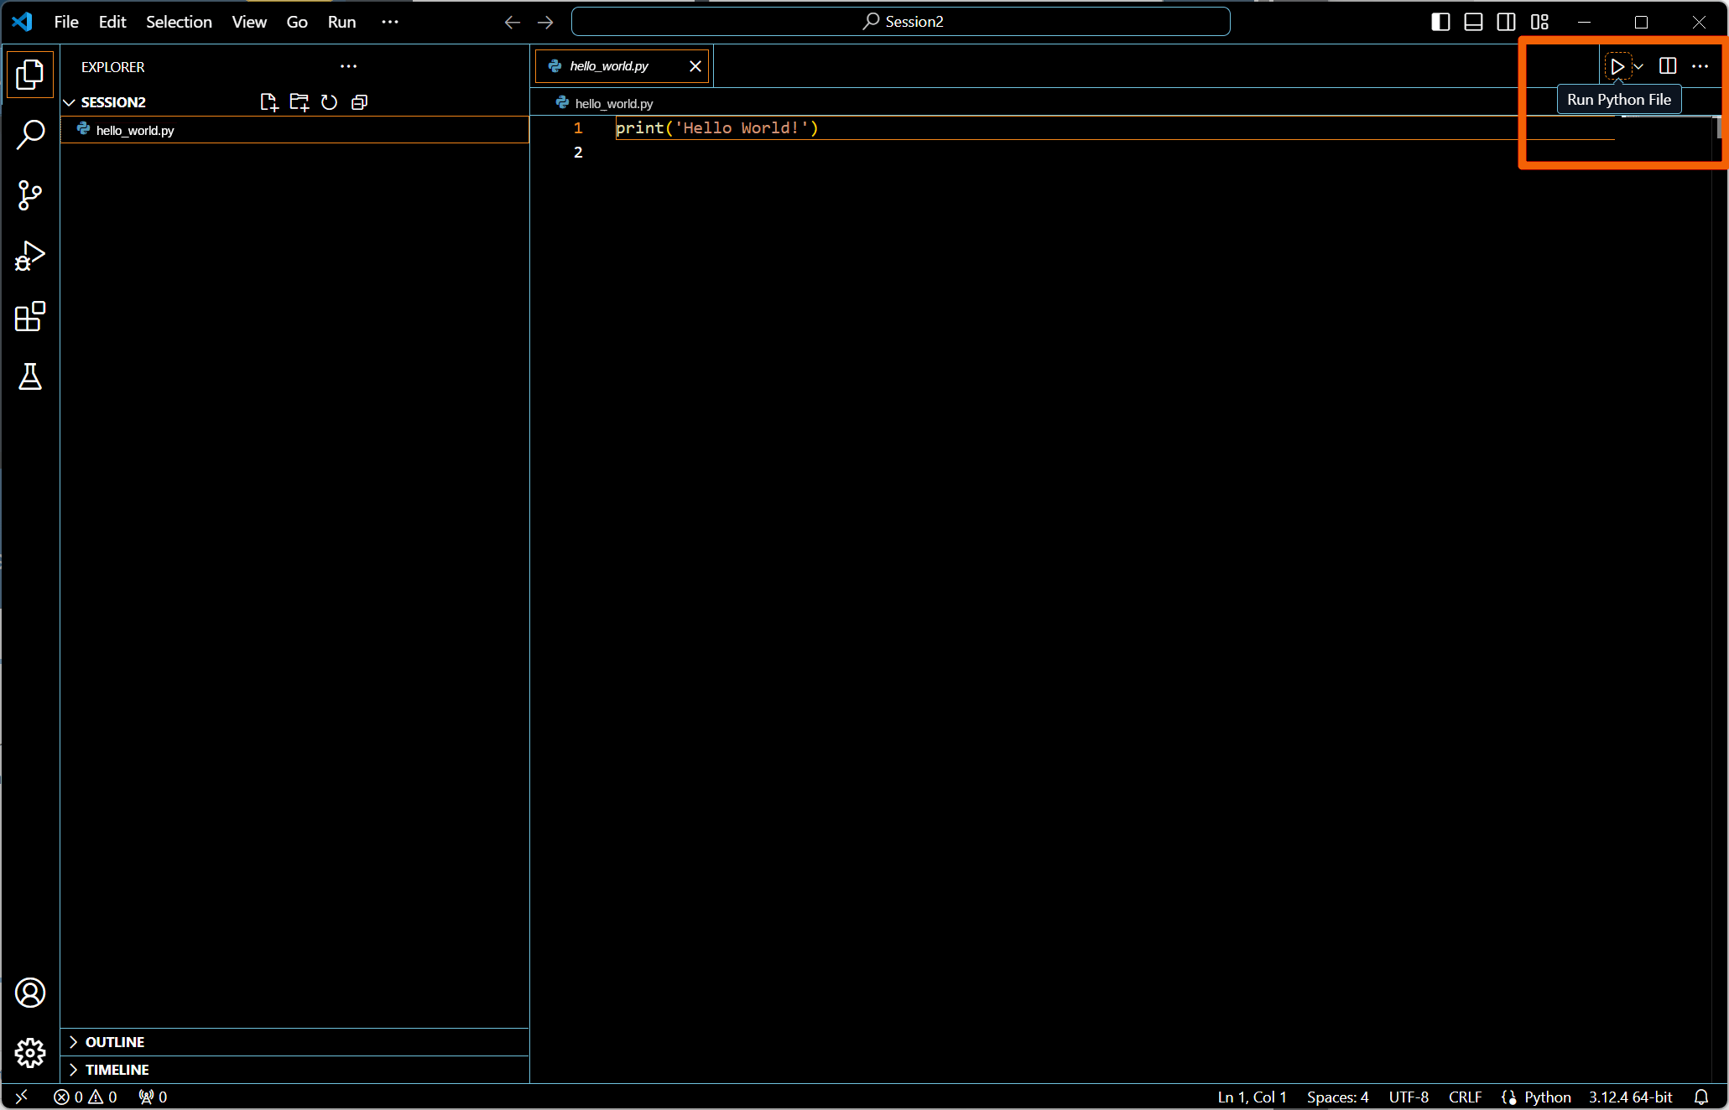Viewport: 1729px width, 1110px height.
Task: Expand the TIMELINE section
Action: [117, 1070]
